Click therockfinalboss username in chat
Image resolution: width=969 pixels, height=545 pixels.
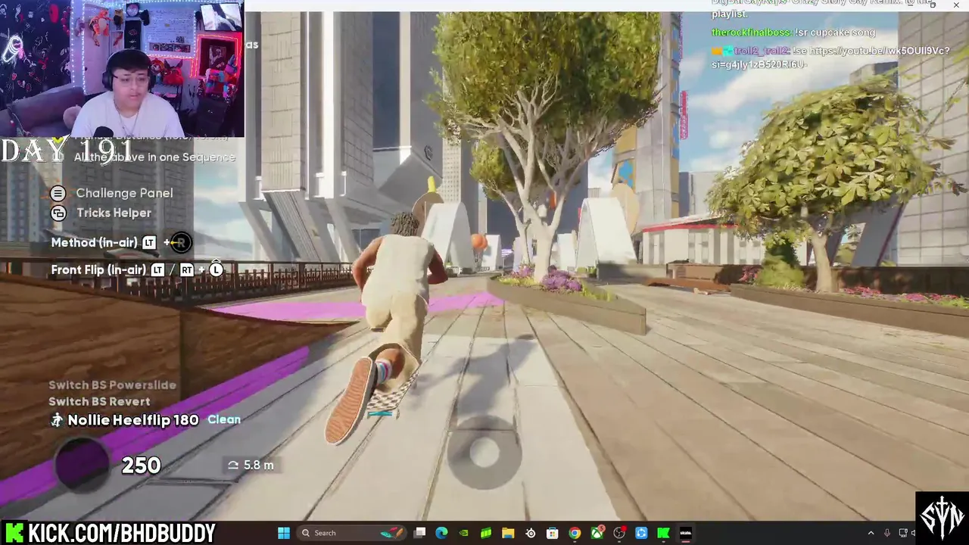(x=751, y=33)
